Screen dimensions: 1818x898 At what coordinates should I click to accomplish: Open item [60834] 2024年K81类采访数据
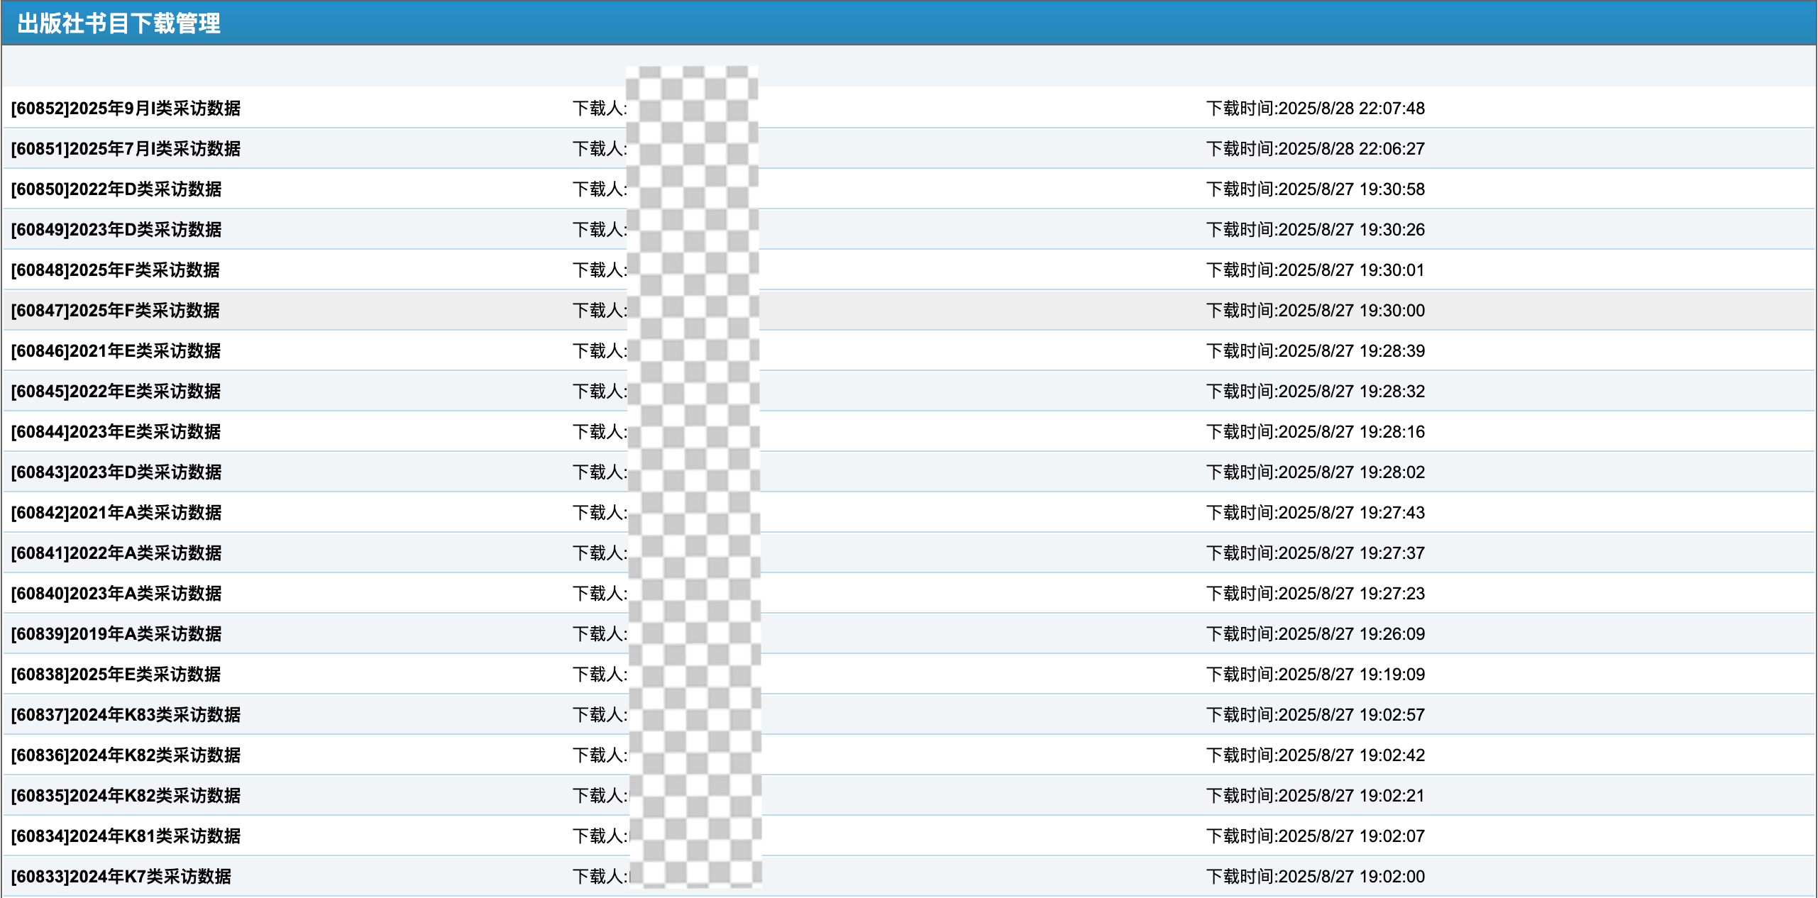click(x=126, y=836)
